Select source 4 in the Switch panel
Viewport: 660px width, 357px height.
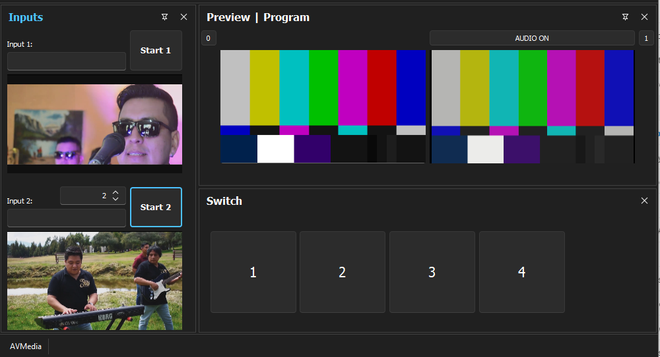(x=521, y=272)
